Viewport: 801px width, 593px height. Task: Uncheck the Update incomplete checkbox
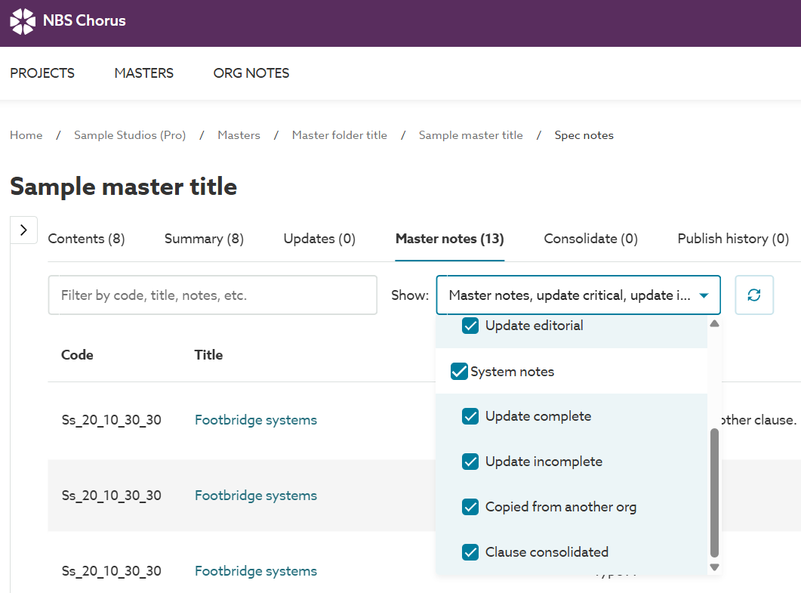click(470, 462)
